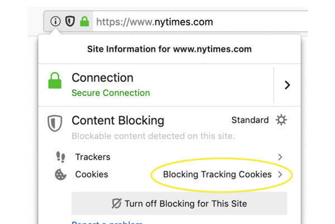Click the Standard blocking level label
The image size is (335, 224).
pyautogui.click(x=250, y=120)
